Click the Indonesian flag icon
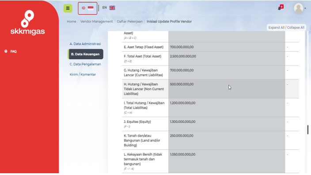Viewport: 311px width, 175px height. 91,8
